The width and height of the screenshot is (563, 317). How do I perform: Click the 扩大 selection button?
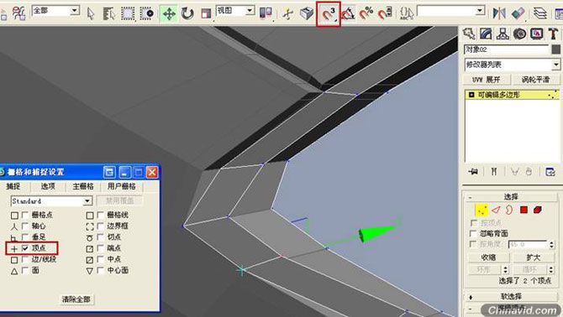(x=534, y=257)
